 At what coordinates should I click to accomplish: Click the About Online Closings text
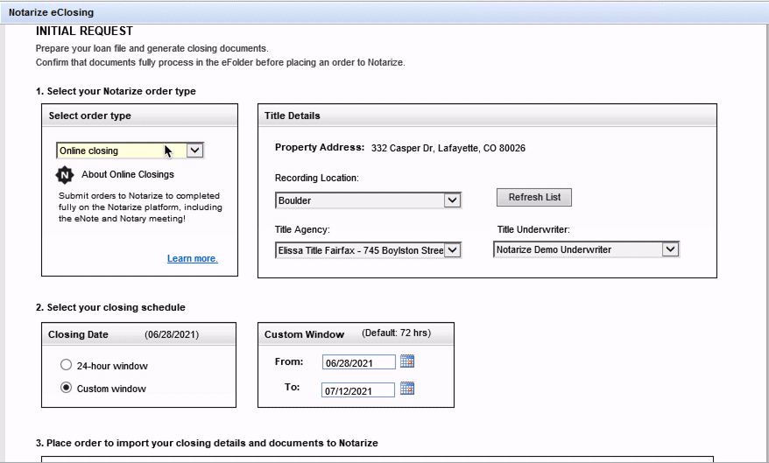128,174
